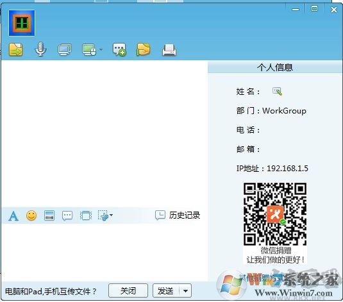Click the printer icon in toolbar

pyautogui.click(x=169, y=50)
